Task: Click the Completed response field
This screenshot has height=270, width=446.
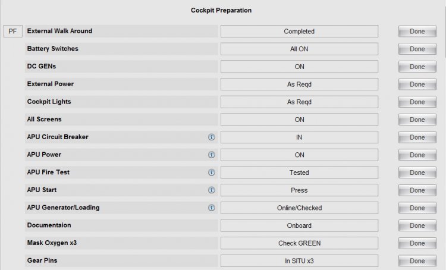Action: click(299, 32)
